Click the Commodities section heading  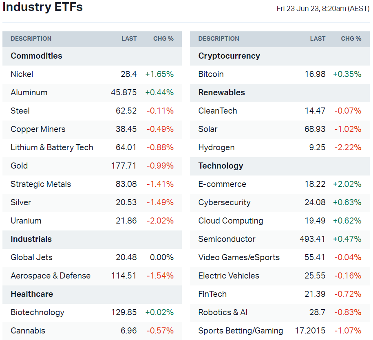36,56
